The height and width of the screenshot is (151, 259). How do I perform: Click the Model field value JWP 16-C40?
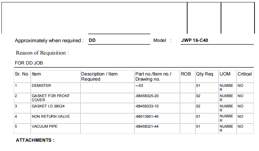tap(194, 40)
